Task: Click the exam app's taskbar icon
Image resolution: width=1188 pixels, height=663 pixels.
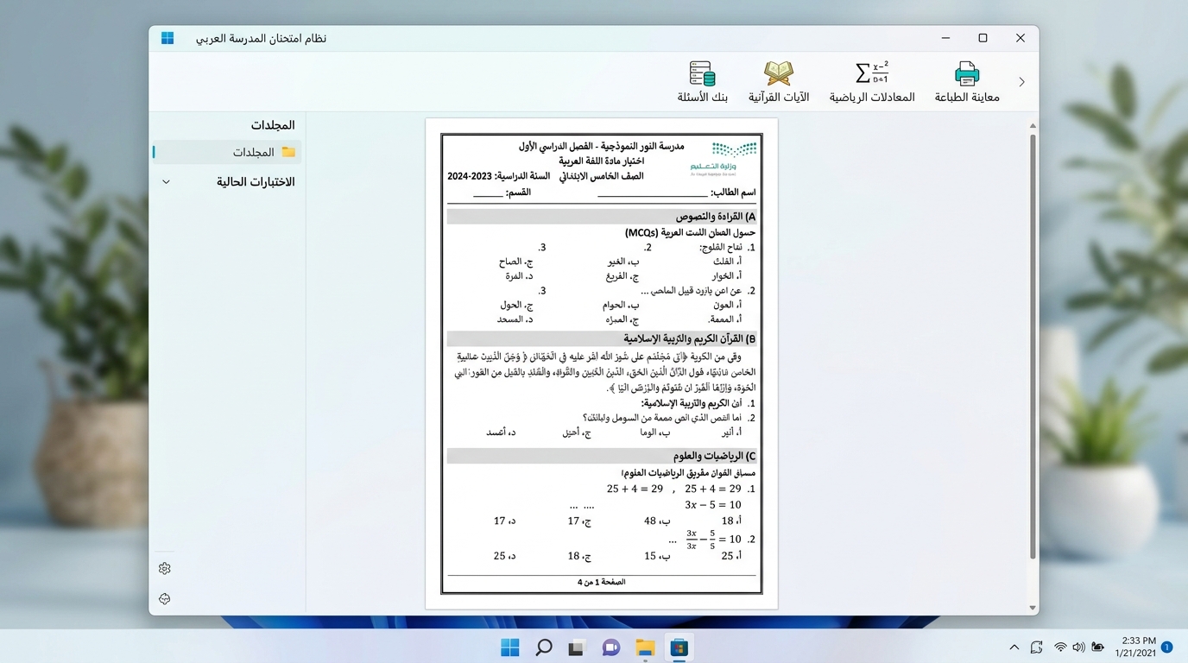Action: 679,647
